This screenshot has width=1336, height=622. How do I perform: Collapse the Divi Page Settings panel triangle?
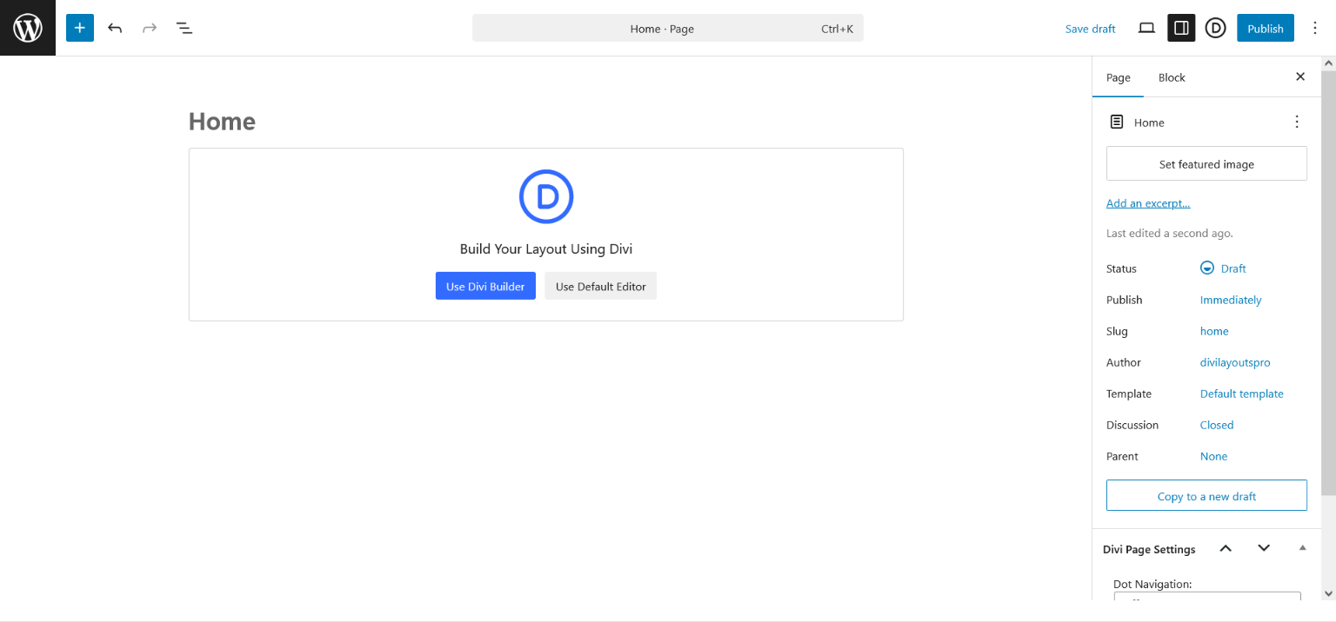[x=1302, y=547]
